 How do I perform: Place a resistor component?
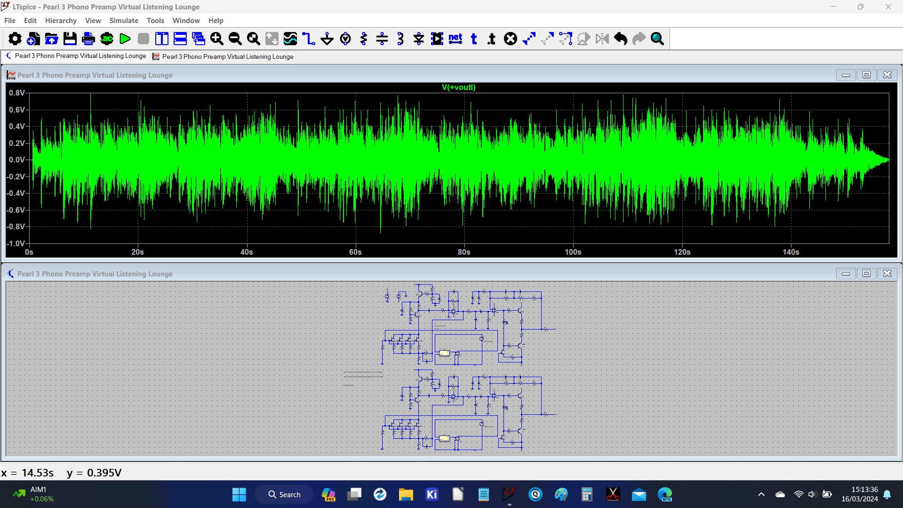364,39
